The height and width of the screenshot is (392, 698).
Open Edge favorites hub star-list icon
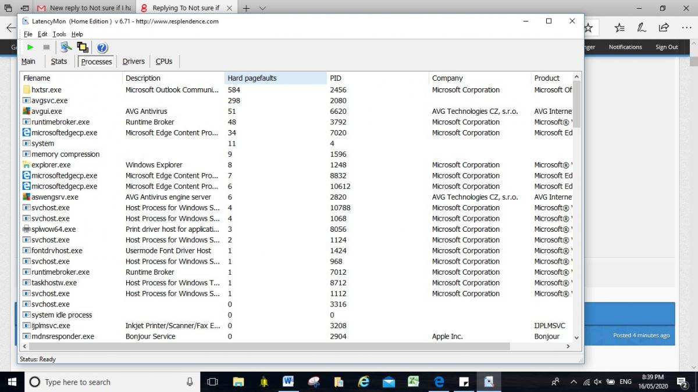point(619,27)
